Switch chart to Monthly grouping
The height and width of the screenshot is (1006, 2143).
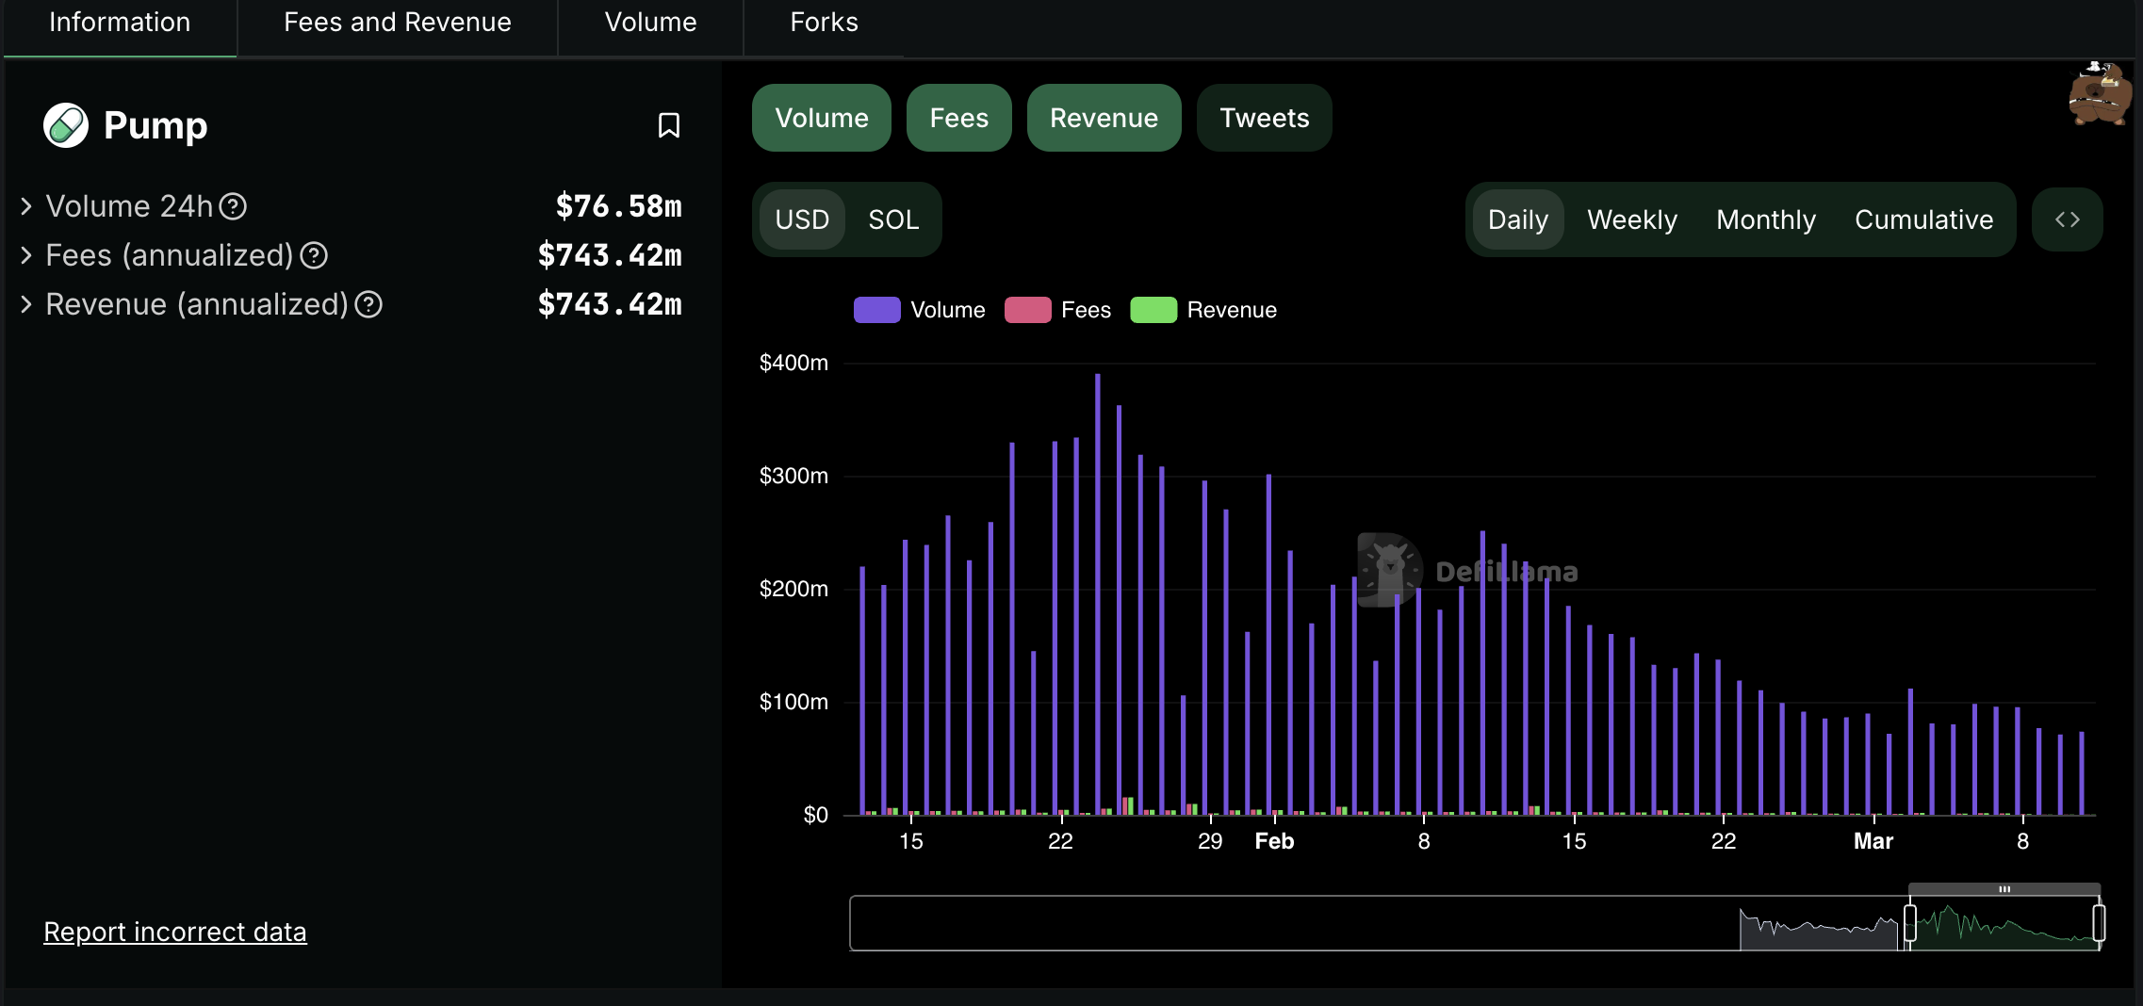point(1766,219)
